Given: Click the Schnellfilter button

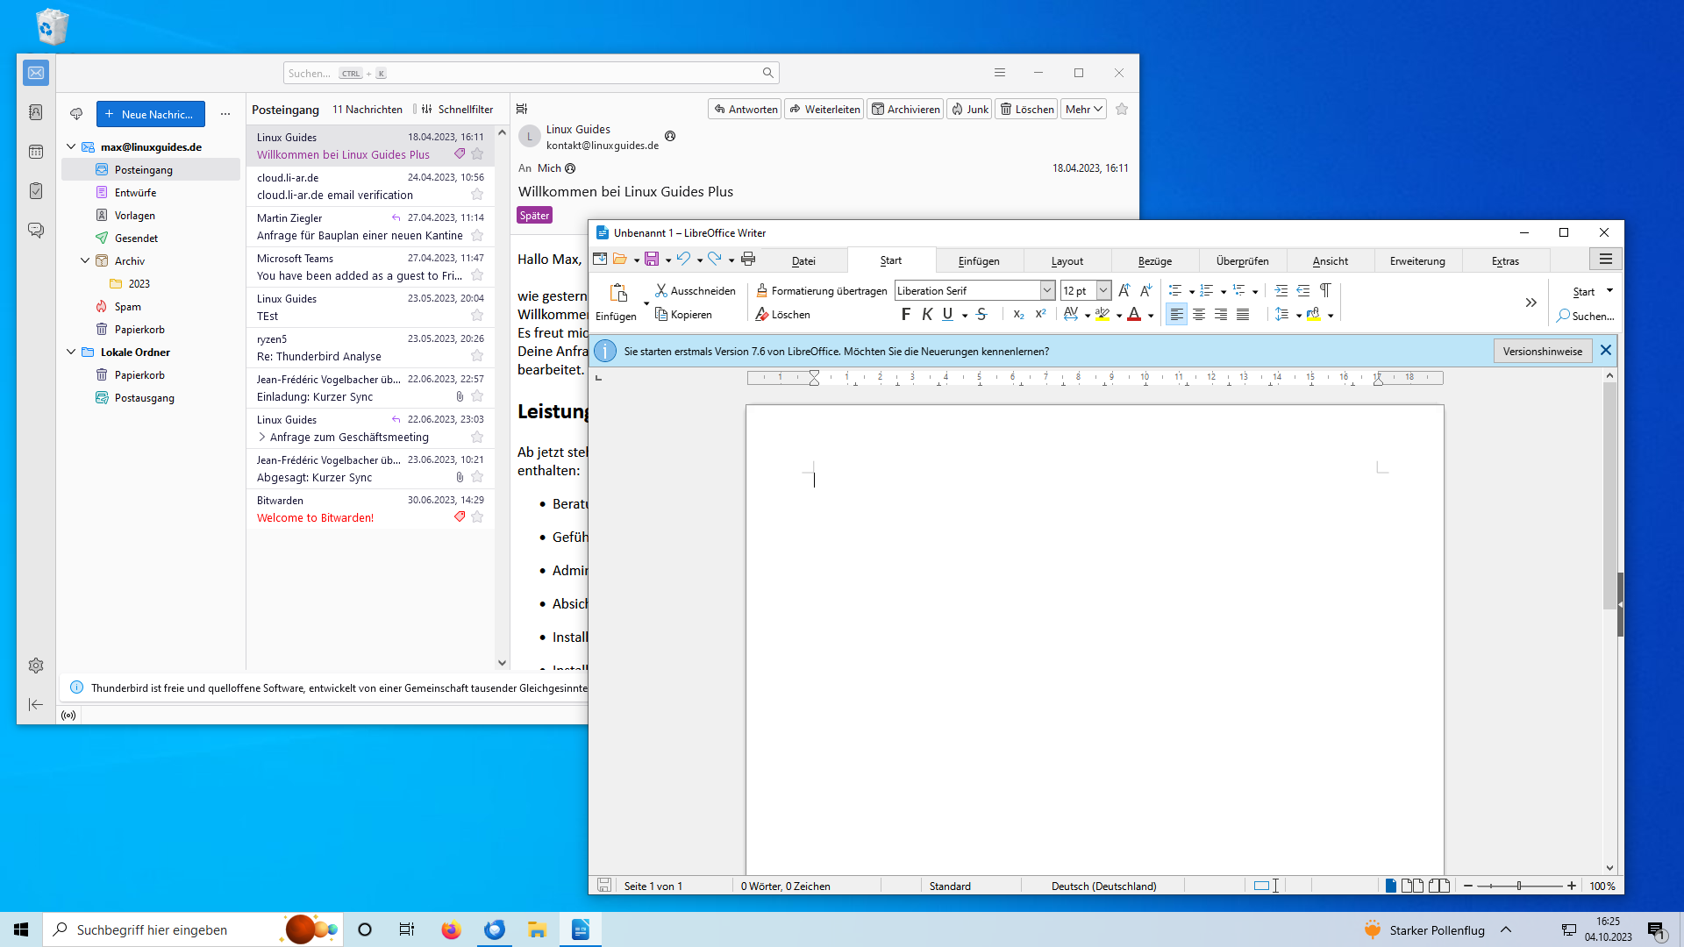Looking at the screenshot, I should [x=457, y=110].
